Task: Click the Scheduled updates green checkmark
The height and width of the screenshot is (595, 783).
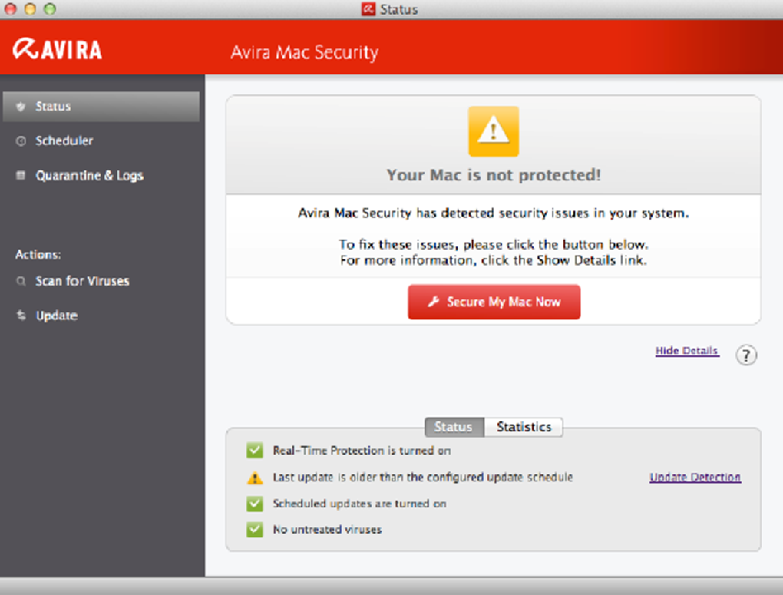Action: click(x=255, y=504)
